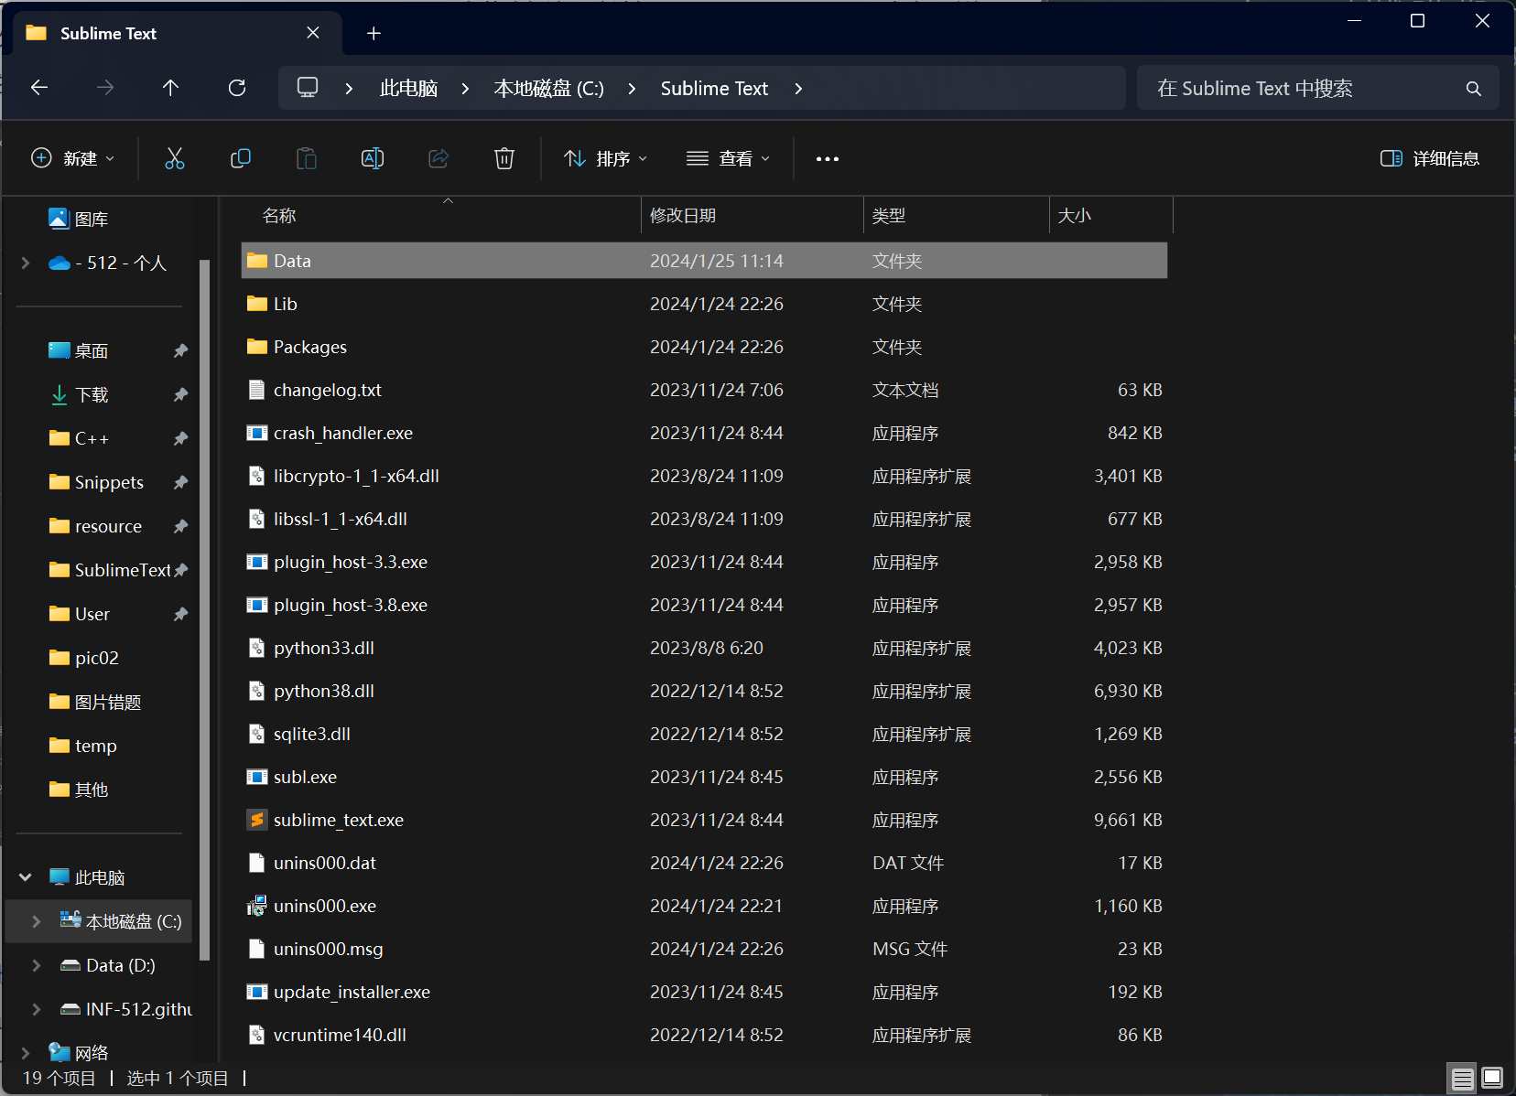Close the Sublime Text tab
Screen dimensions: 1516x1096
coord(313,33)
